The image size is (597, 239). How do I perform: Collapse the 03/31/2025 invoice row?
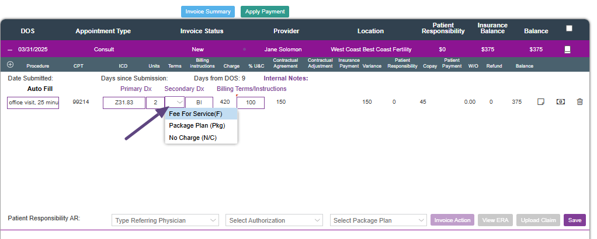(x=10, y=50)
